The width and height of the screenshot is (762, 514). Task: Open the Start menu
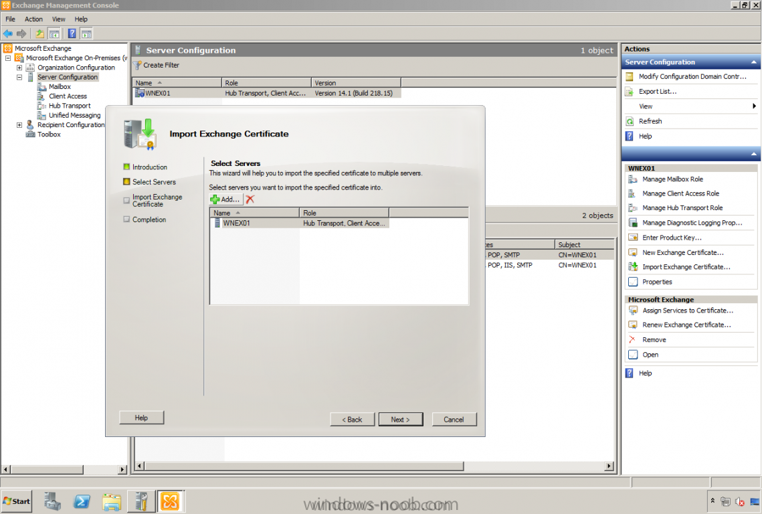coord(17,501)
